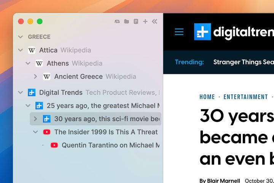
Task: Click the October 30 article date
Action: click(259, 181)
